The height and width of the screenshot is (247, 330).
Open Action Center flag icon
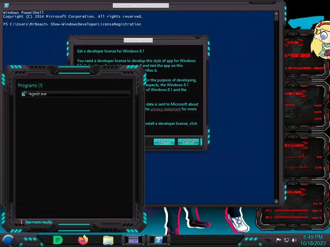(278, 240)
